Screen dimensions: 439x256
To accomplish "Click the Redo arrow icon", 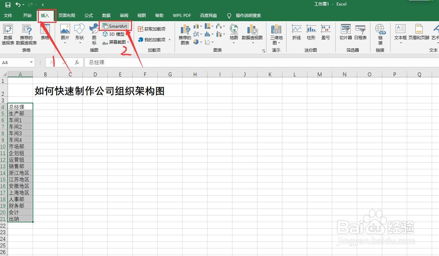I will pos(30,5).
